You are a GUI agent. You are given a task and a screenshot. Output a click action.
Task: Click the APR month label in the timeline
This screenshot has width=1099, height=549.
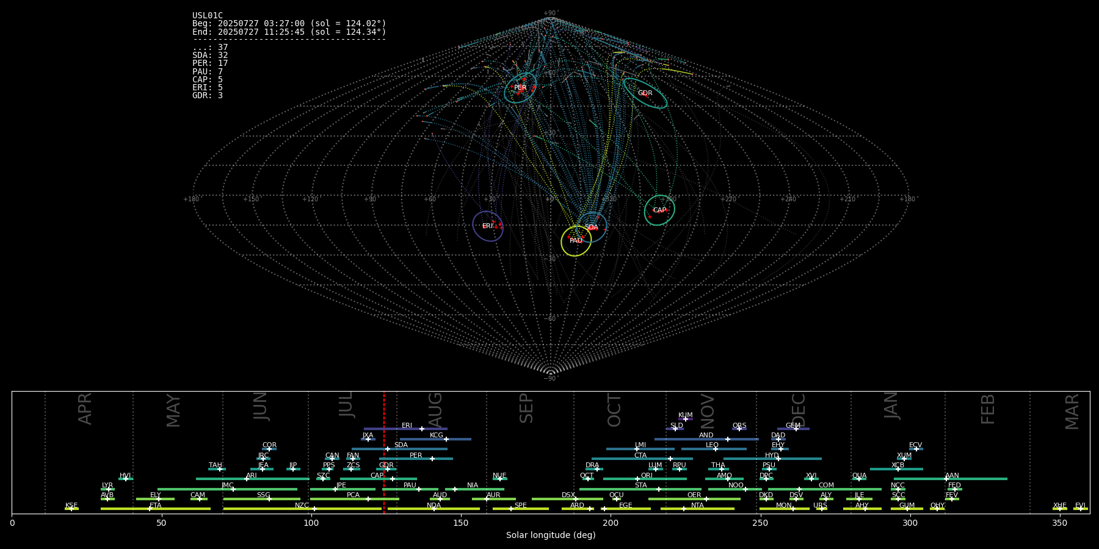pos(85,409)
